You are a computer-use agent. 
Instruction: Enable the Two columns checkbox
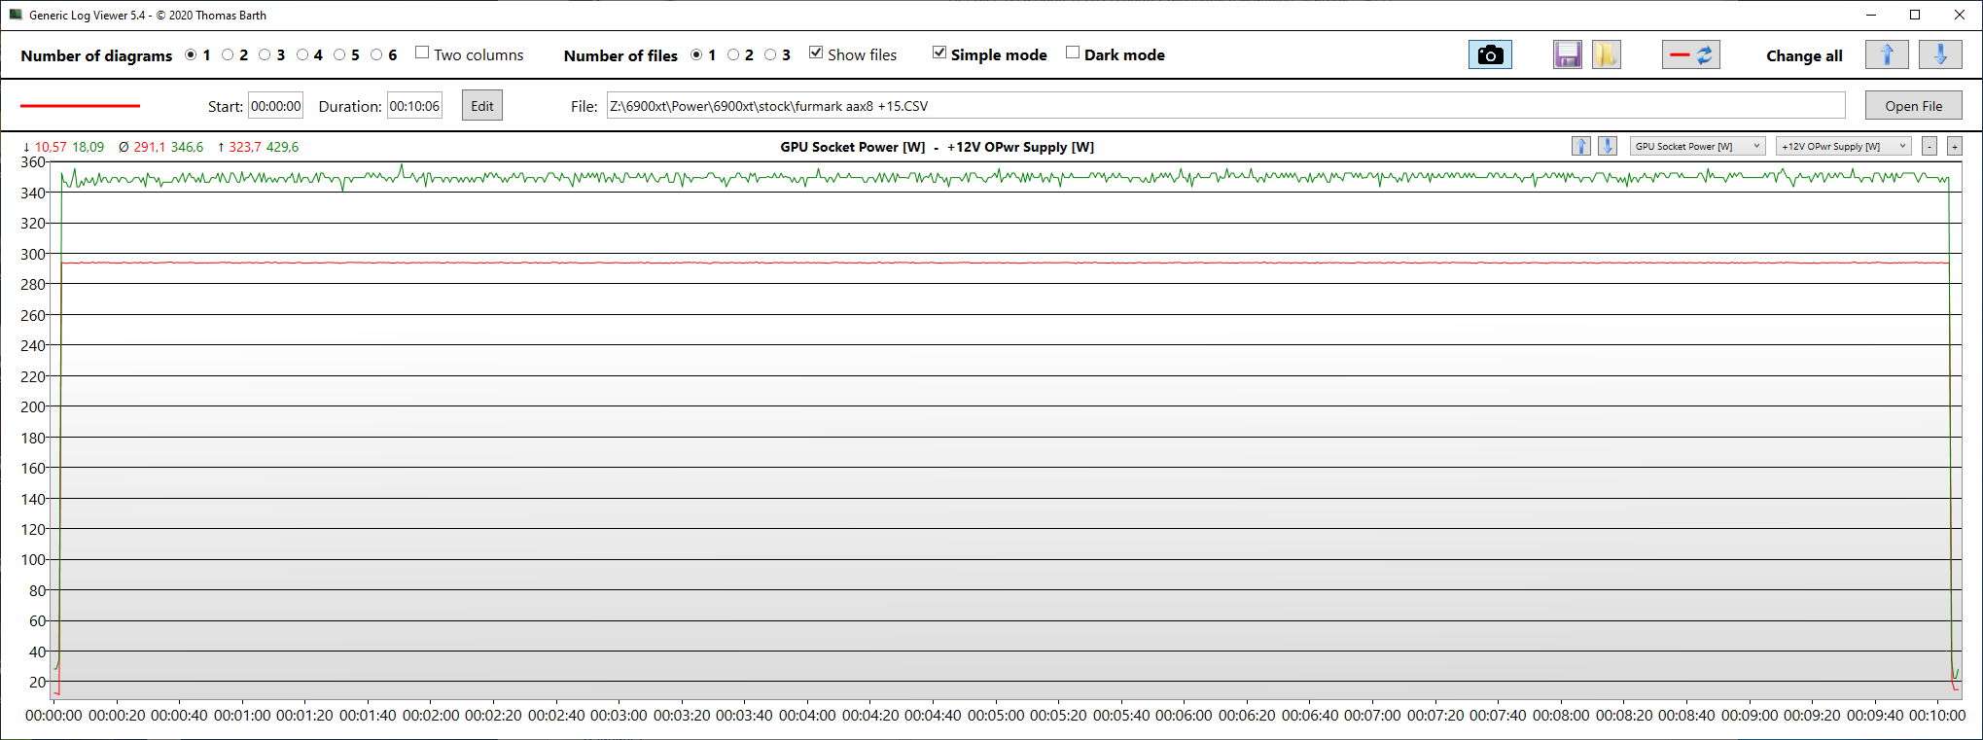[422, 53]
